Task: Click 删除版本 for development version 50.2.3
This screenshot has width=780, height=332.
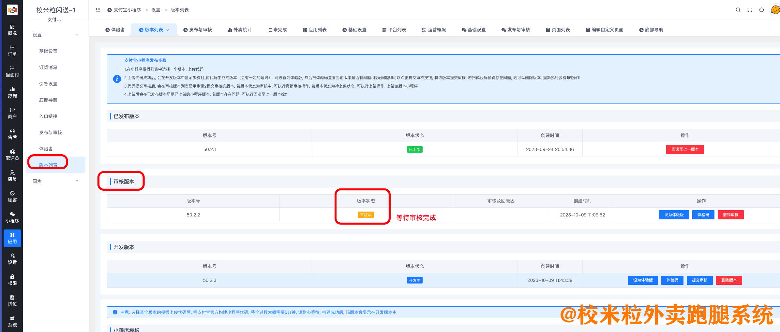Action: click(x=729, y=280)
